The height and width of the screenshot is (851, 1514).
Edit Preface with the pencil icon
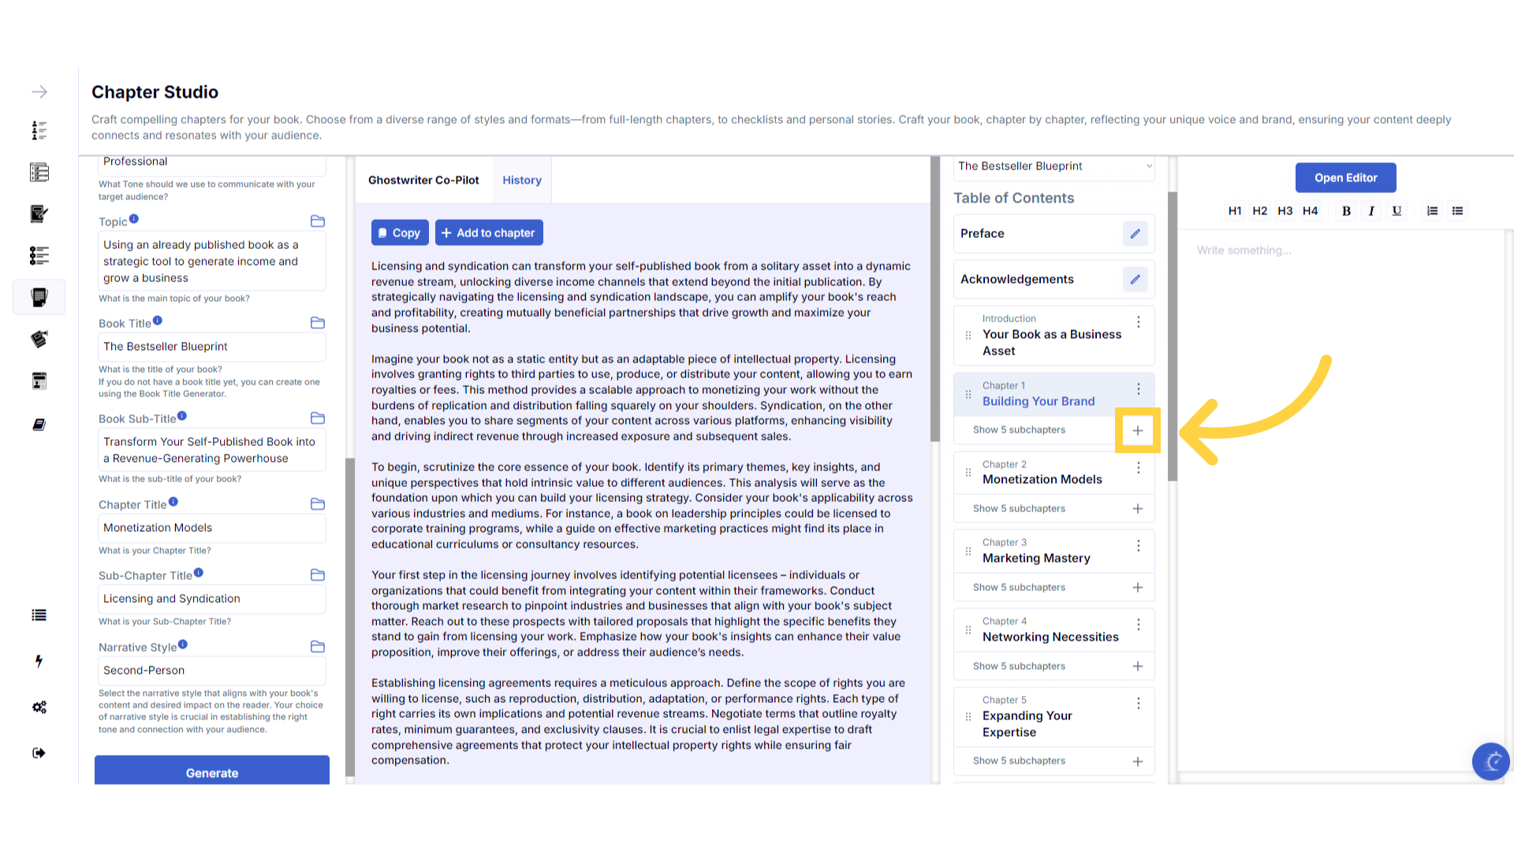pos(1135,234)
